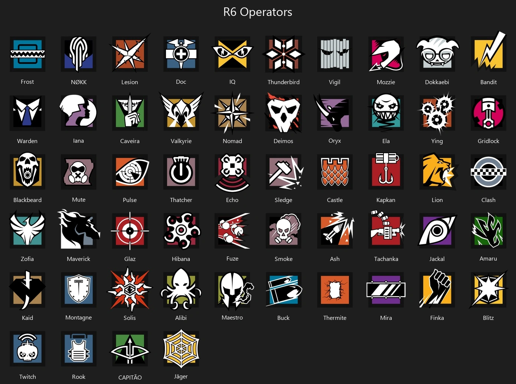The image size is (516, 384).
Task: Open the Gridlock operator icon
Action: 489,113
